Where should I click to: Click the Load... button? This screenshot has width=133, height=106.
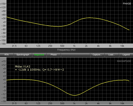pos(111,55)
